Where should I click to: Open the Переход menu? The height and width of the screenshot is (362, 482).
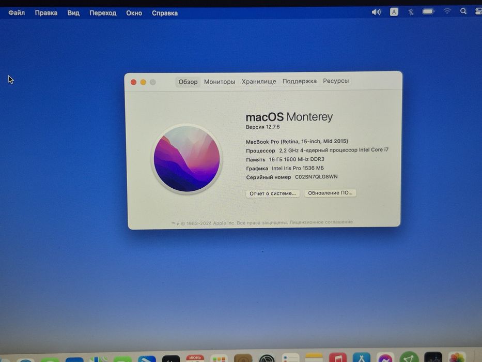(103, 13)
